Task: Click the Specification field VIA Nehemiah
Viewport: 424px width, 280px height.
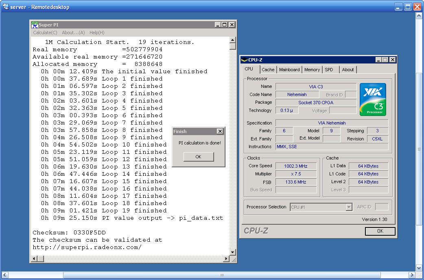Action: (x=332, y=123)
